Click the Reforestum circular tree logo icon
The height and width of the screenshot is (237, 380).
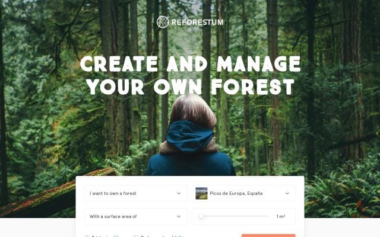[x=163, y=22]
